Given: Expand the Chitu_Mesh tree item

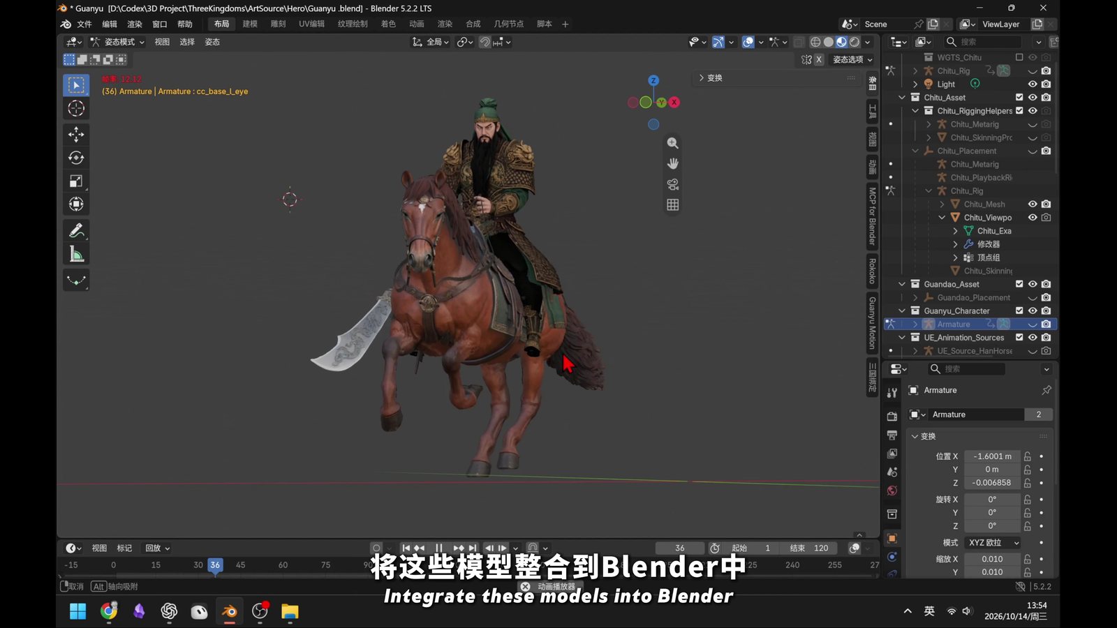Looking at the screenshot, I should [x=942, y=204].
